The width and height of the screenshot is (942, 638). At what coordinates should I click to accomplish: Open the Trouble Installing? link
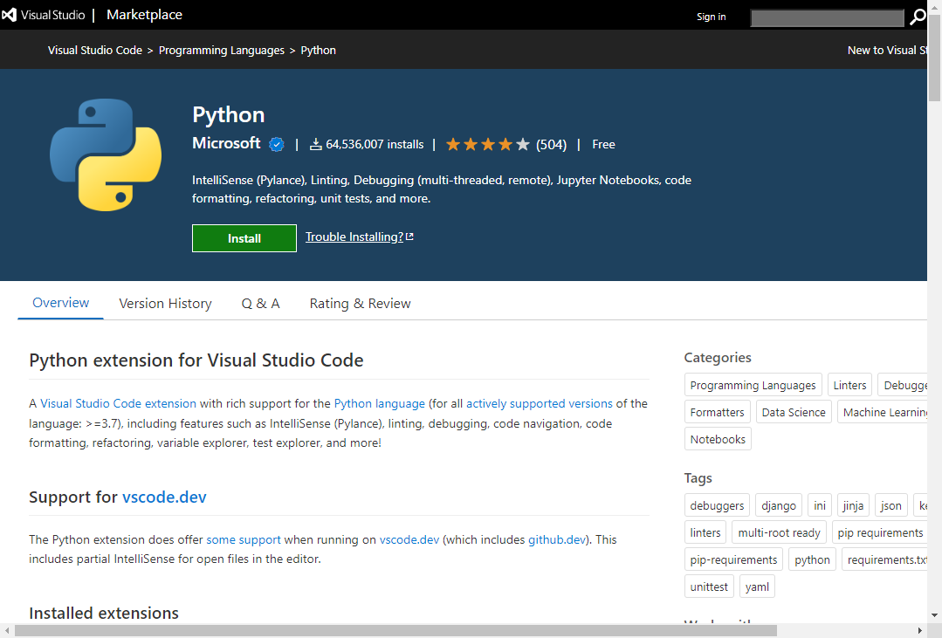pos(354,237)
